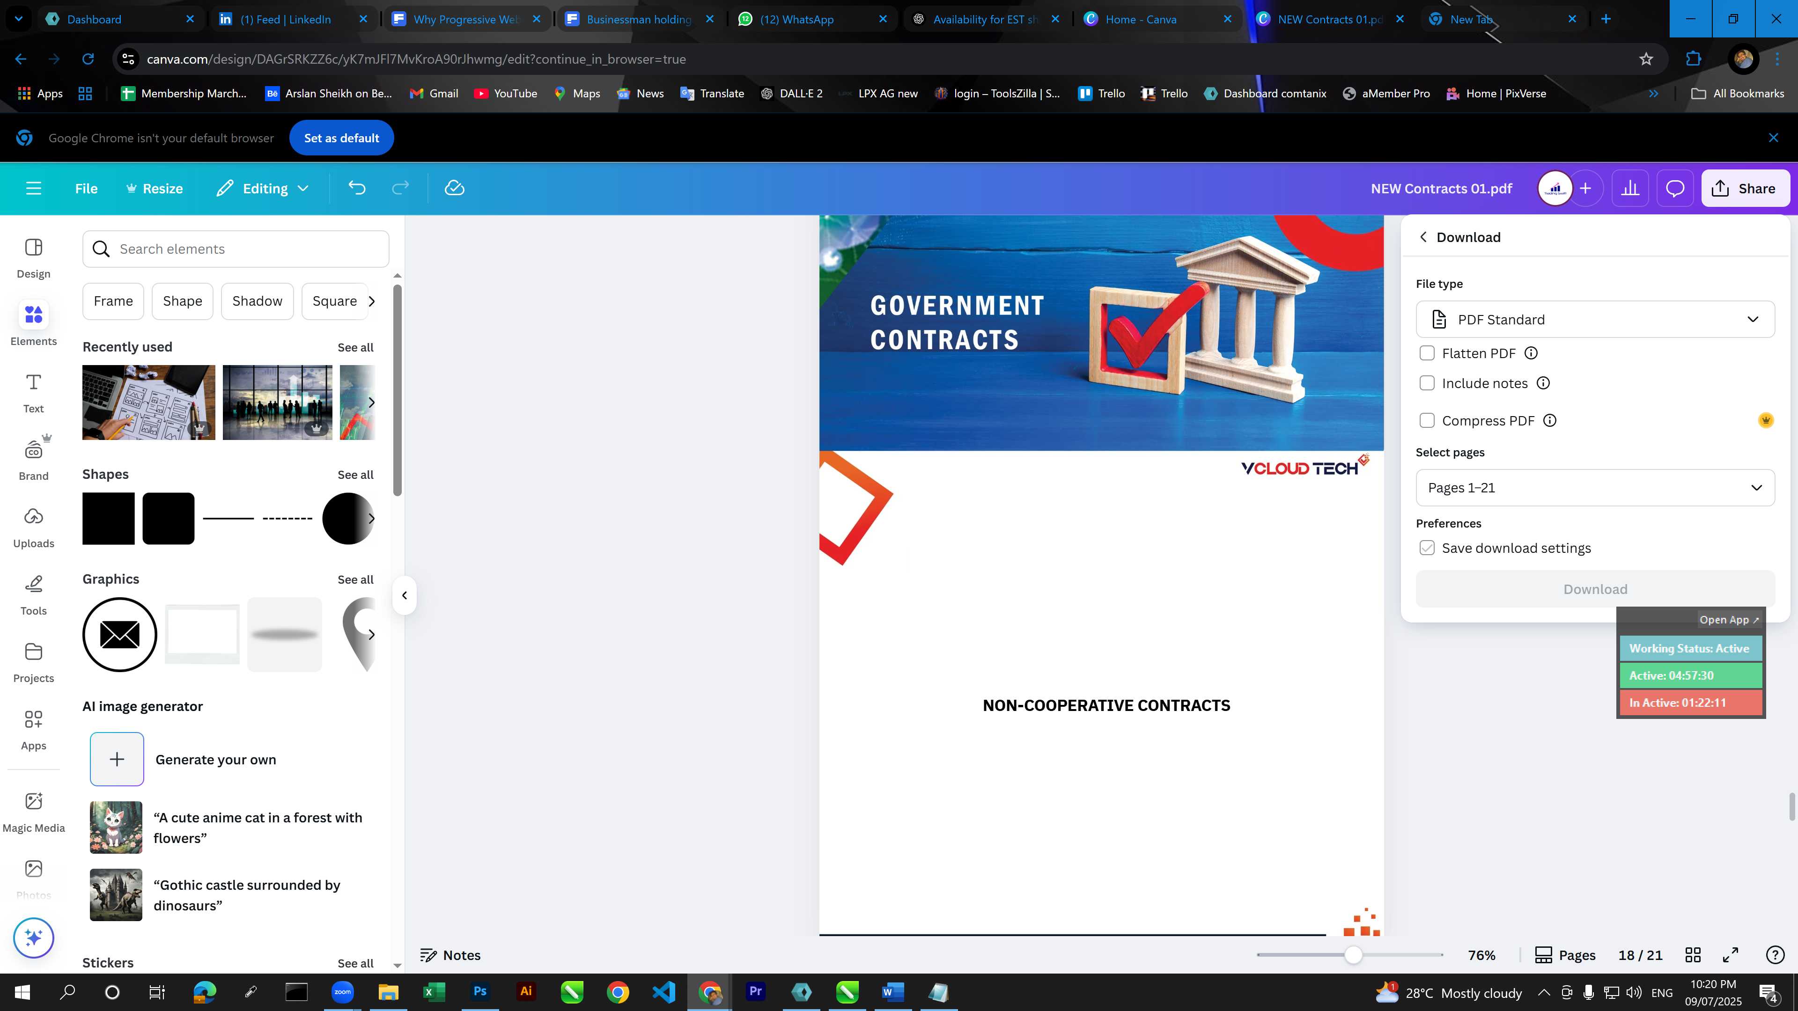This screenshot has width=1798, height=1011.
Task: Click the 76% zoom level value
Action: (1481, 955)
